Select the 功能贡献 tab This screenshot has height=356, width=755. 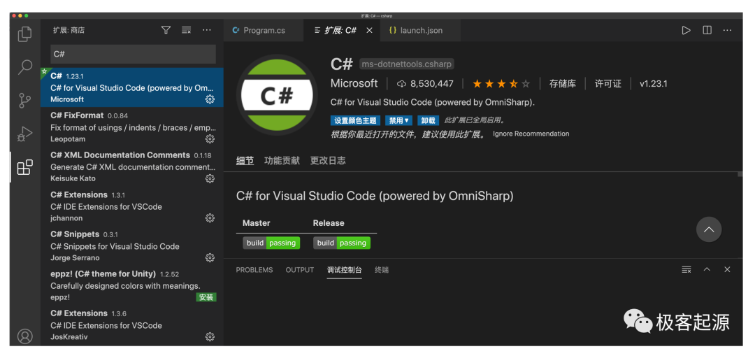click(282, 161)
